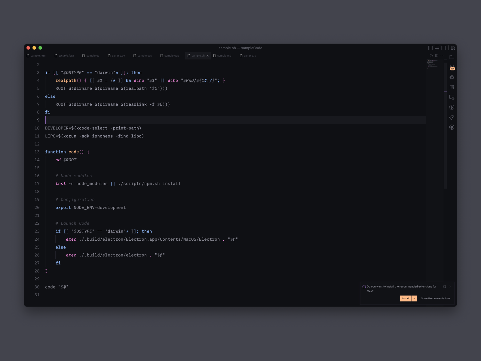481x361 pixels.
Task: Close the sample.sh tab
Action: pyautogui.click(x=207, y=56)
